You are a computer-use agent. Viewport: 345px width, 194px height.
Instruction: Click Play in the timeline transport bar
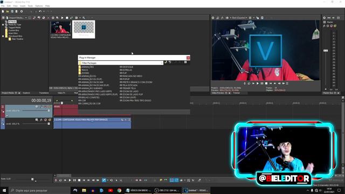click(x=70, y=180)
